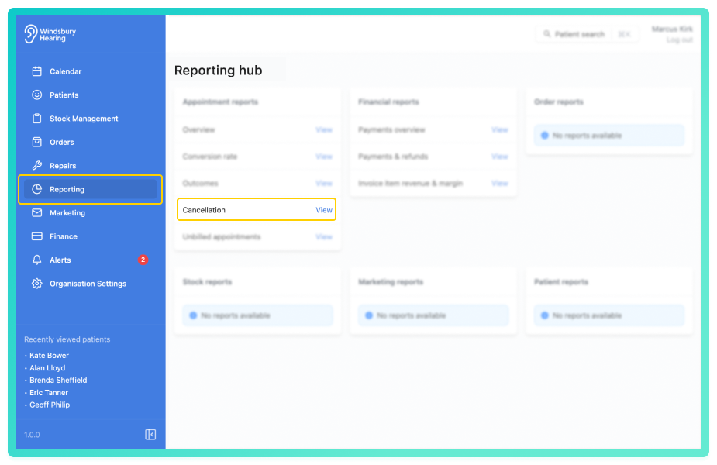
Task: Go to the Patients section
Action: (90, 95)
